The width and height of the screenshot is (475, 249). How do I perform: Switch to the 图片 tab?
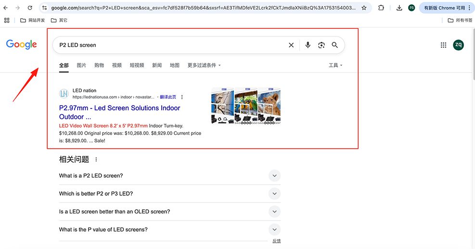(x=81, y=65)
